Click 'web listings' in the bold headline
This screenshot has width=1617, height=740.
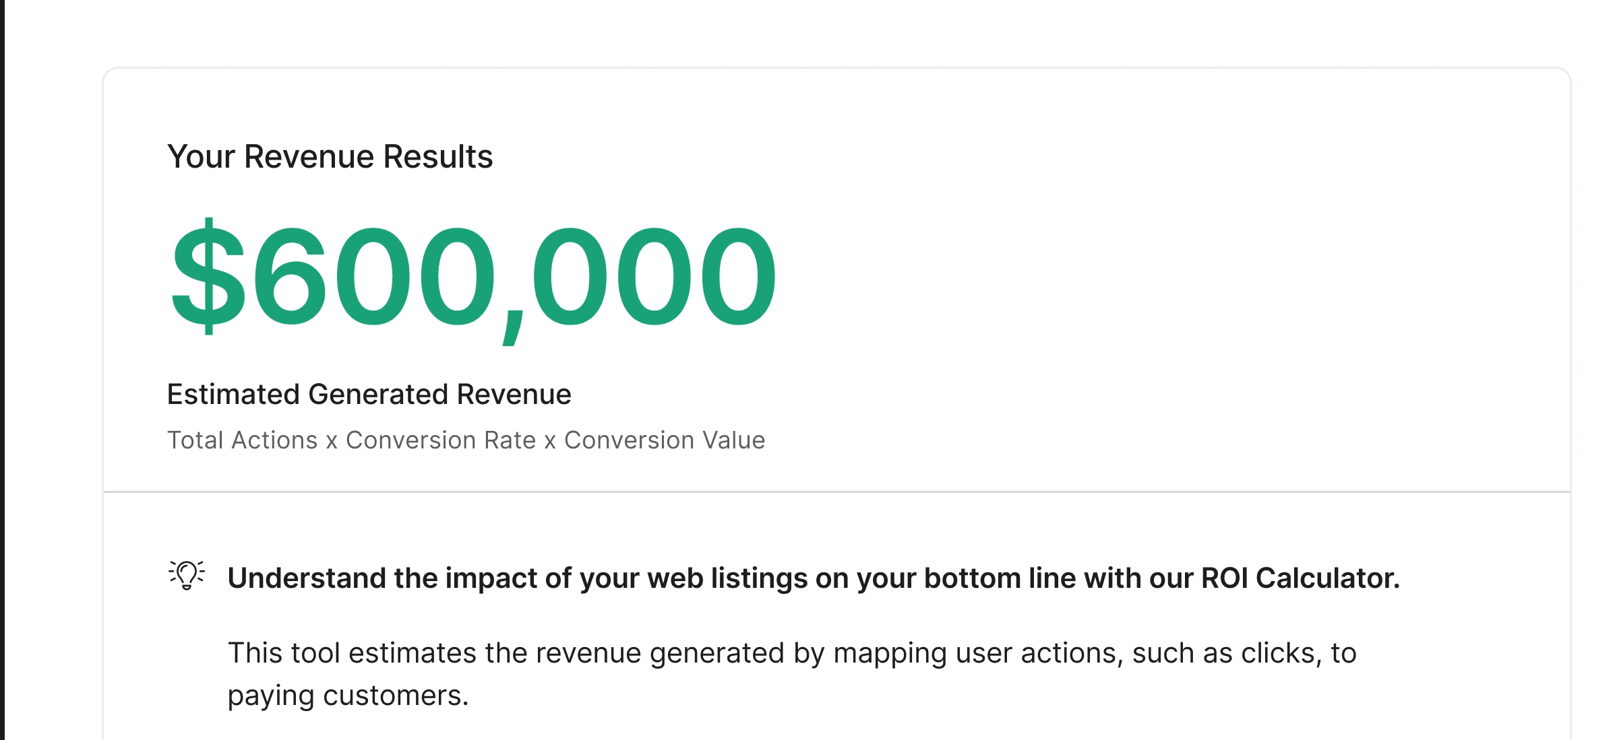click(727, 578)
